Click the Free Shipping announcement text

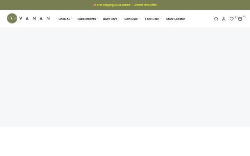tap(127, 5)
